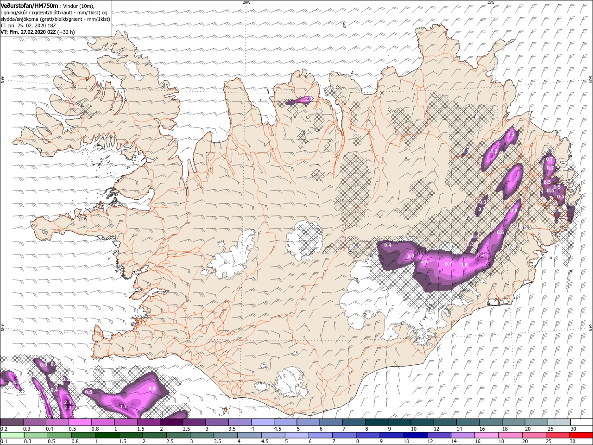593x445 pixels.
Task: Pick the green rain swatch between 0.5 and 0.8
Action: (60, 435)
